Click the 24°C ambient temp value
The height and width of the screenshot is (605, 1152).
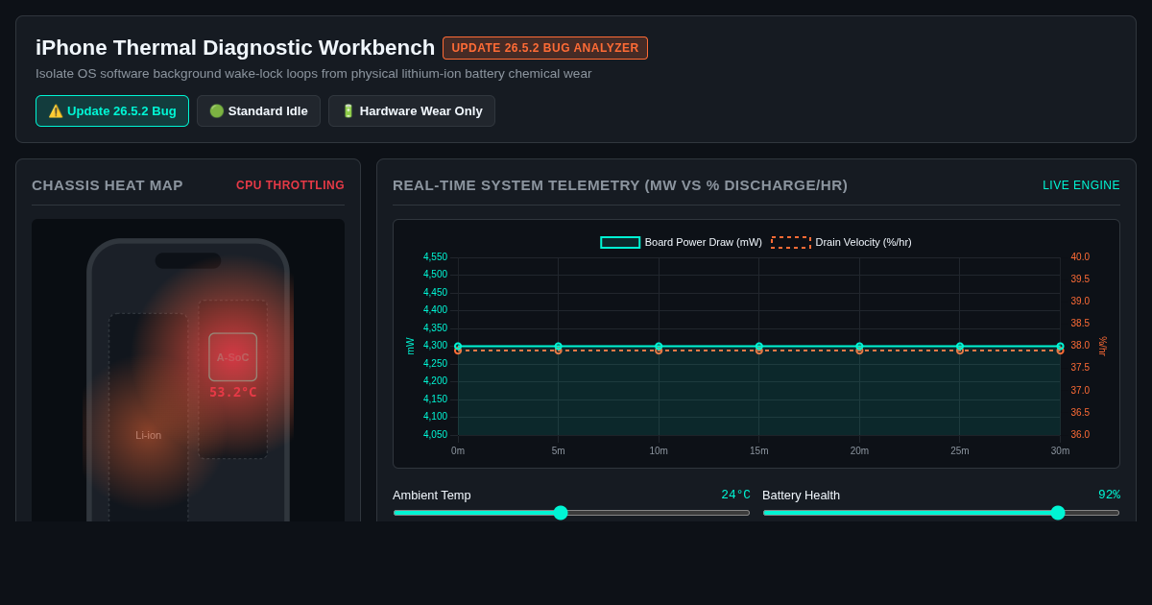pyautogui.click(x=736, y=495)
